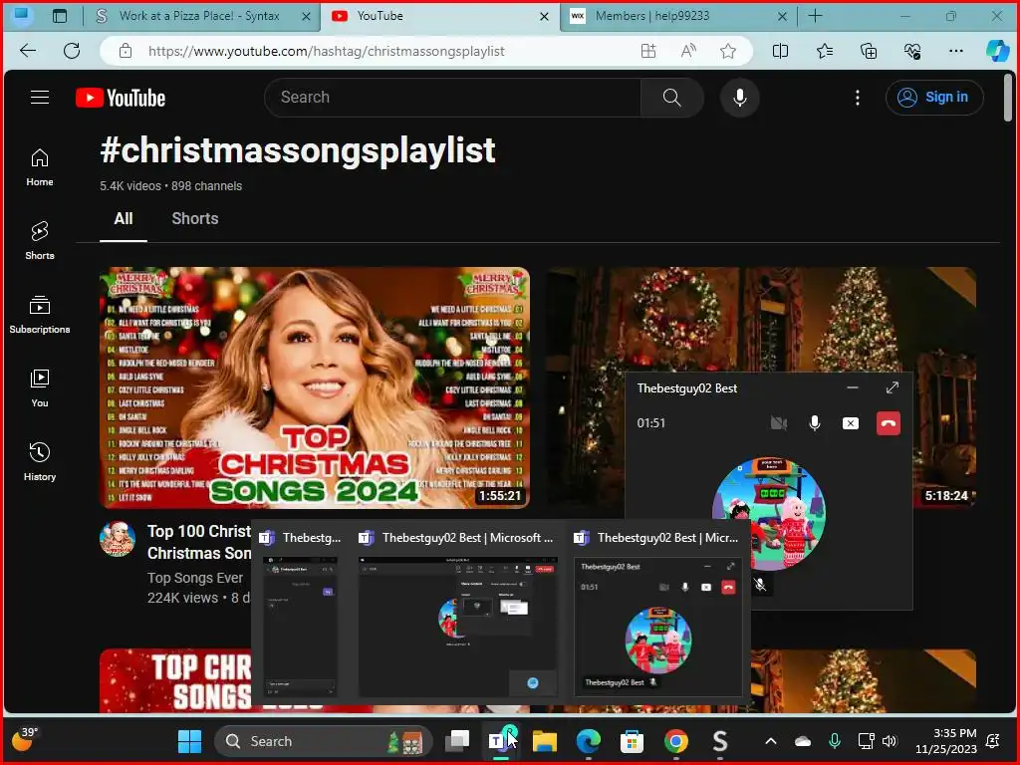Hang up the Teams call
This screenshot has width=1020, height=765.
[x=888, y=423]
